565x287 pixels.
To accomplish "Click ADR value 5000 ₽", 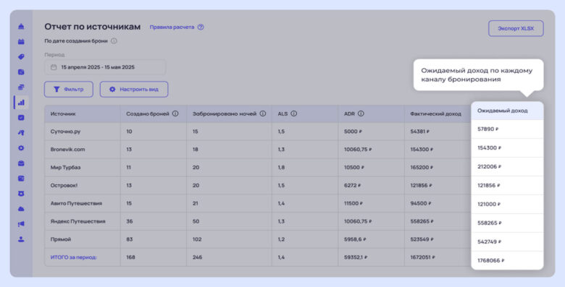I will pos(353,132).
